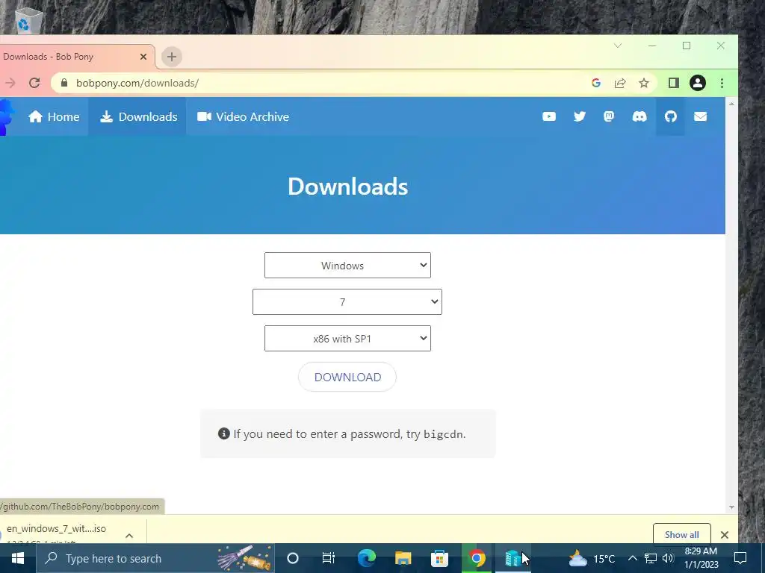Expand the x86 with SP1 edition dropdown
Image resolution: width=765 pixels, height=573 pixels.
pyautogui.click(x=347, y=338)
